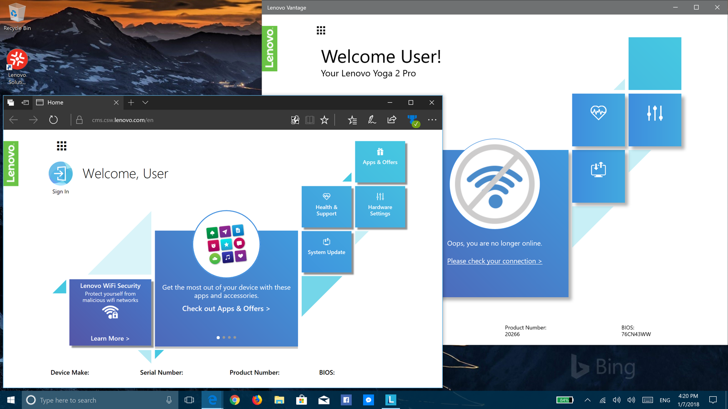The height and width of the screenshot is (409, 728).
Task: Click the Apps & Offers tile in browser
Action: click(x=380, y=162)
